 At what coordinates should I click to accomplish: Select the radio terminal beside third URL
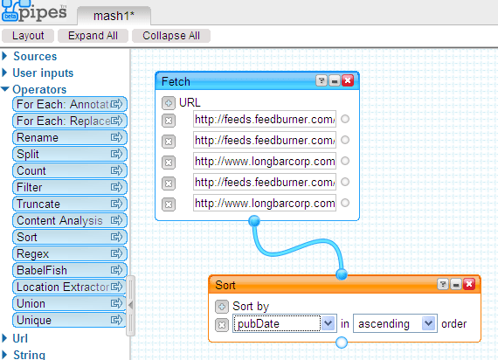345,161
